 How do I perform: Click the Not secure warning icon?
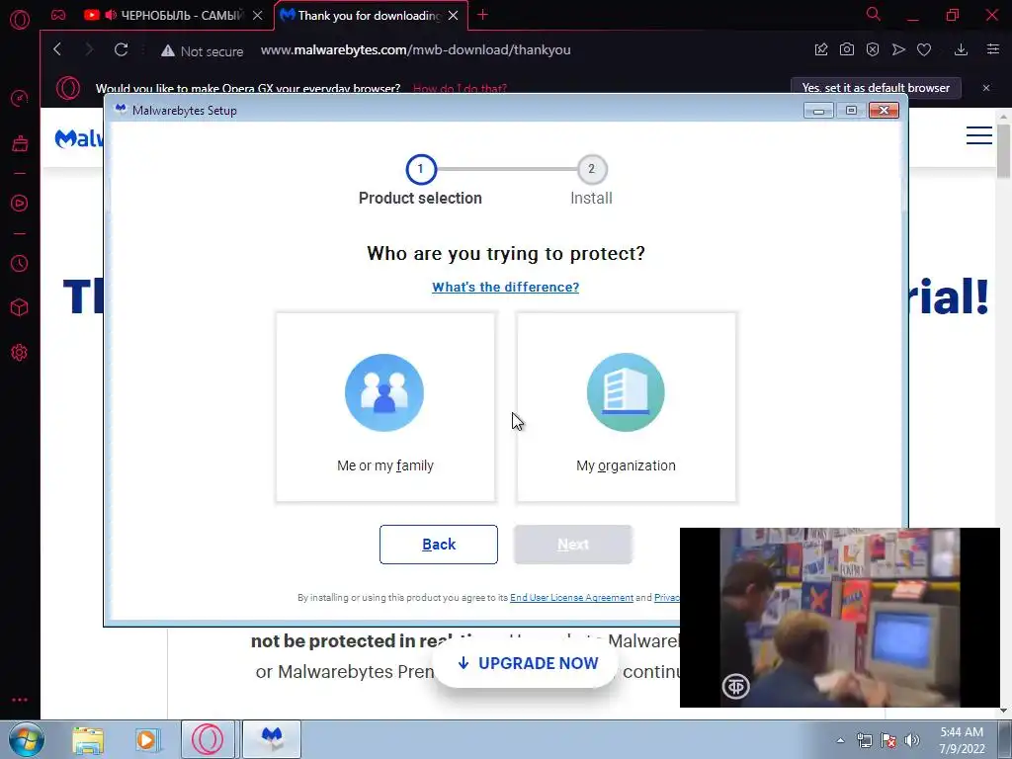(x=168, y=50)
